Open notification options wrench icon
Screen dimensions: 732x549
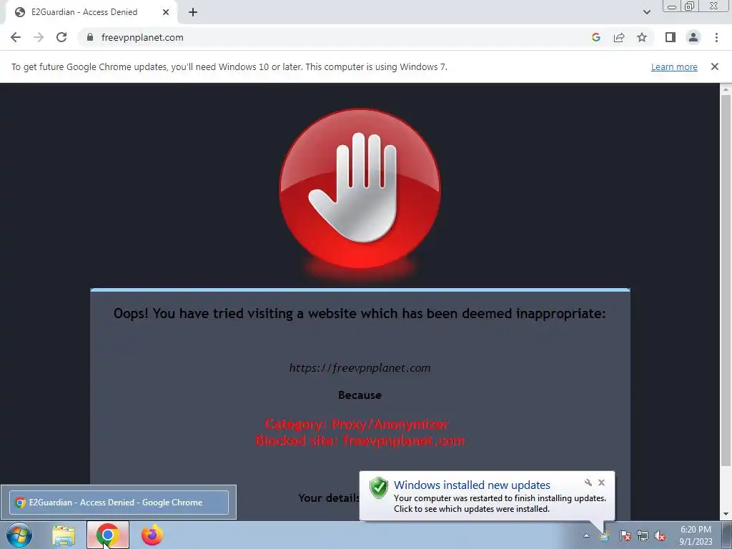click(588, 483)
